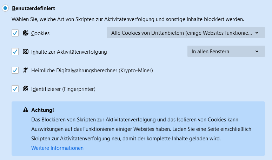
Task: Click the Heimliche Digitalwährungsberechner label
Action: tap(92, 71)
